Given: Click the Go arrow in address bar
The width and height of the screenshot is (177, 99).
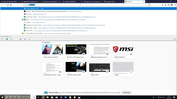Looking at the screenshot, I should [x=149, y=5].
